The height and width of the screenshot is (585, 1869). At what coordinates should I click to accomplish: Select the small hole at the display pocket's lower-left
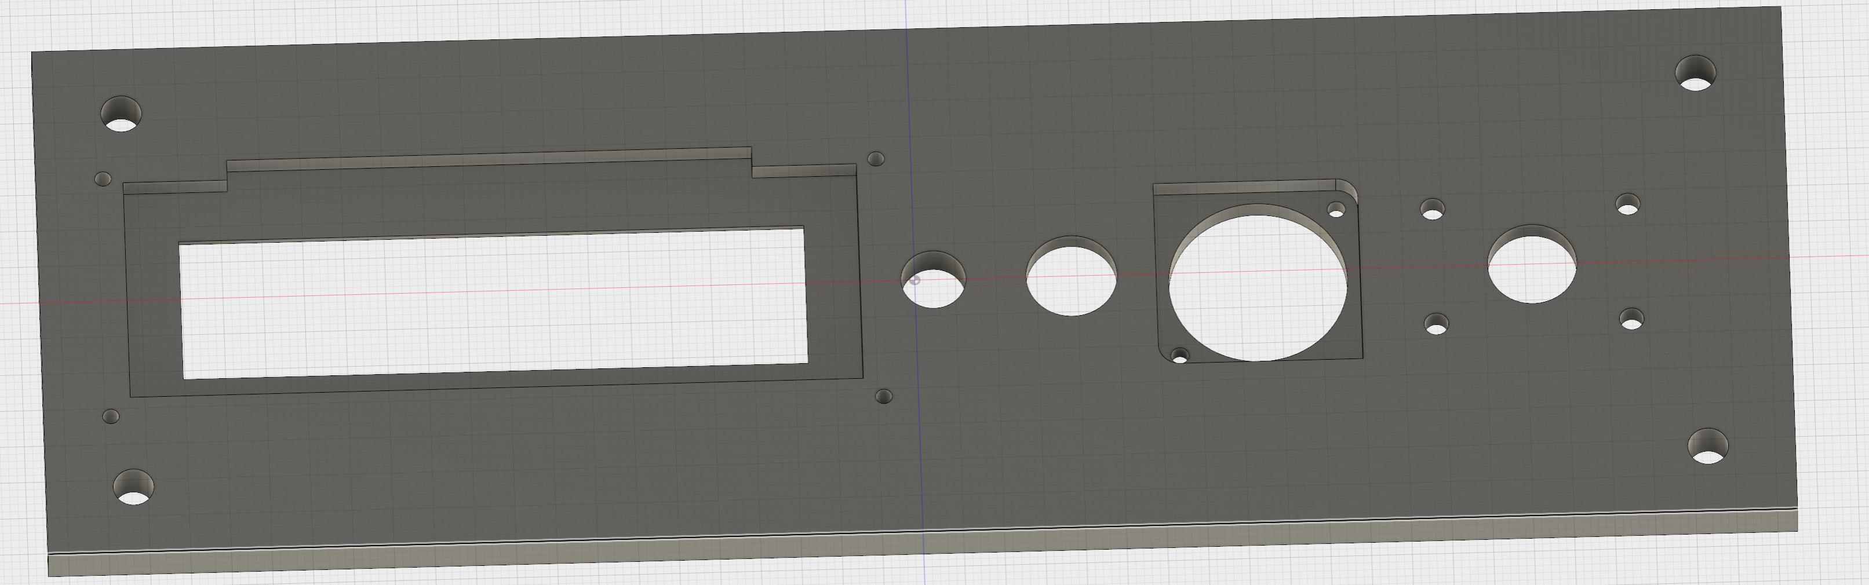click(x=111, y=417)
